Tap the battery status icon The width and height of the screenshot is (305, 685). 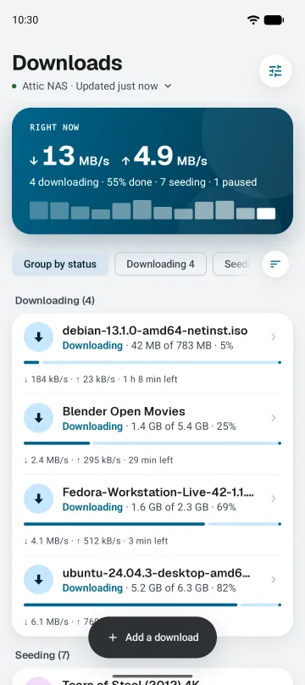pos(274,19)
